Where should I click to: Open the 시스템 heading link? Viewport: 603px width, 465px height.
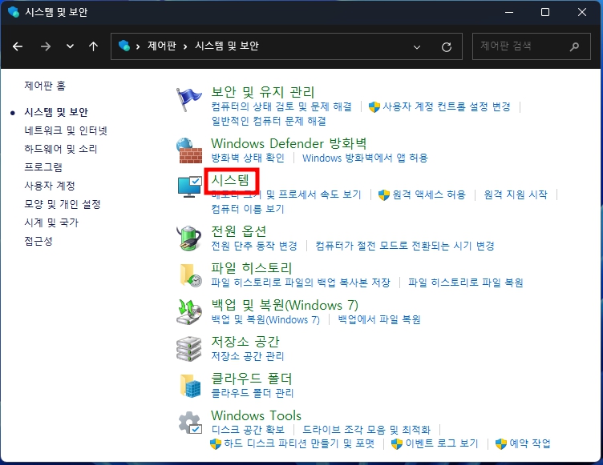click(x=230, y=180)
